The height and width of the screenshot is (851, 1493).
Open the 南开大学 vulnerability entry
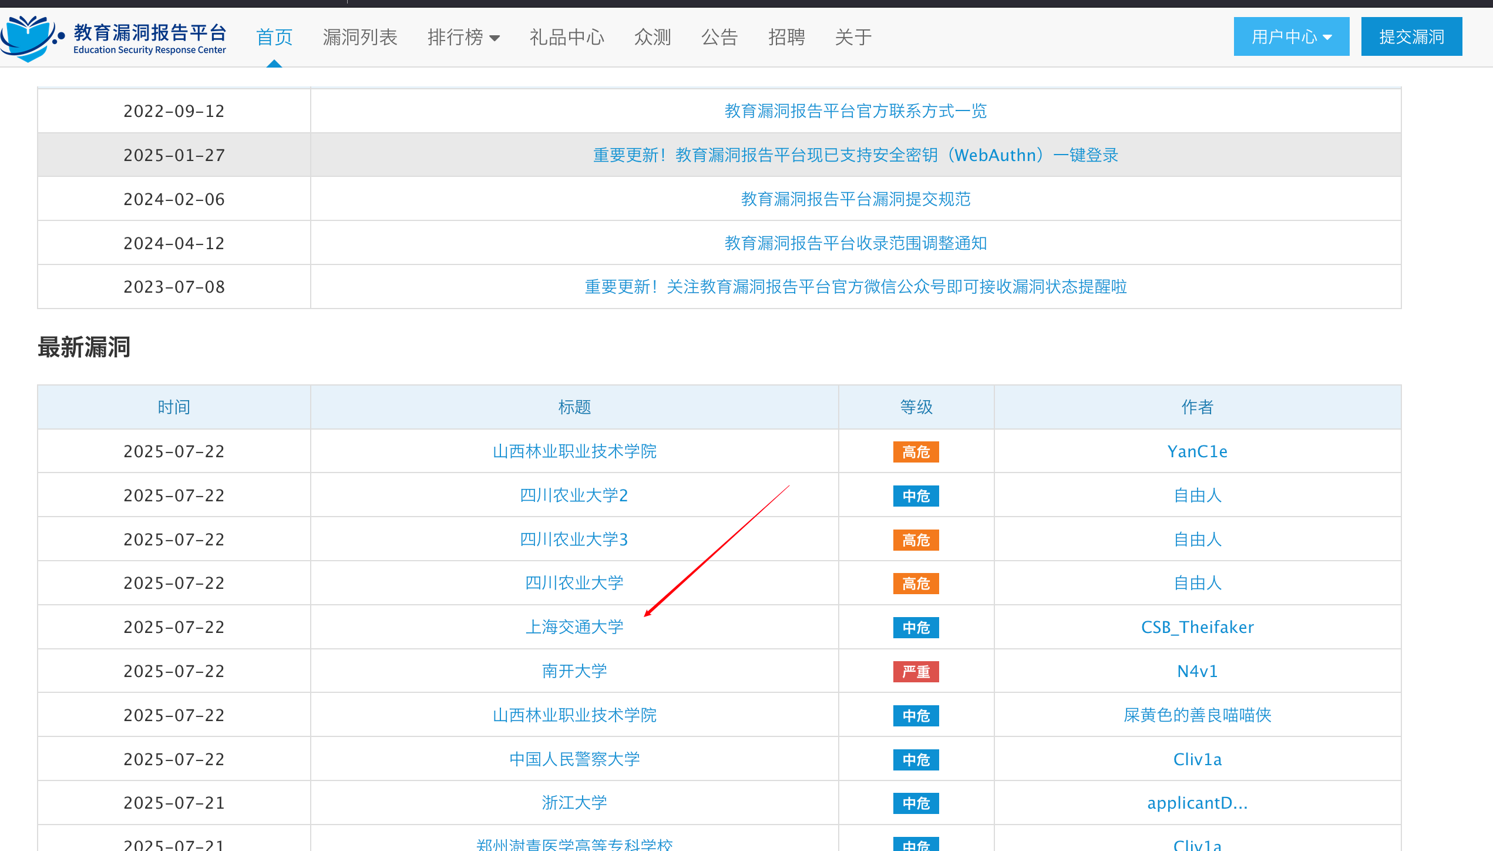pyautogui.click(x=574, y=671)
